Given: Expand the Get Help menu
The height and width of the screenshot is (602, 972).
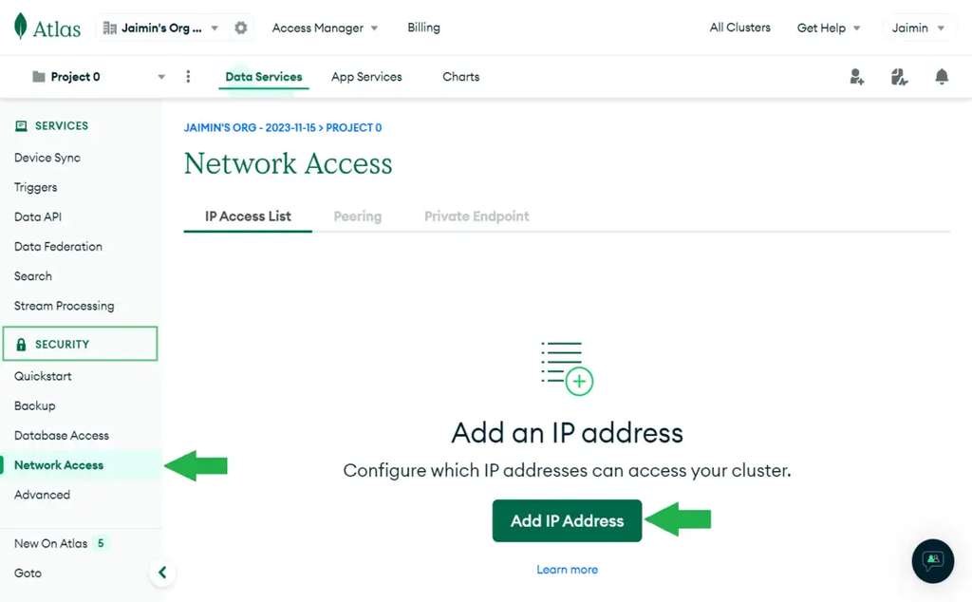Looking at the screenshot, I should (x=828, y=28).
